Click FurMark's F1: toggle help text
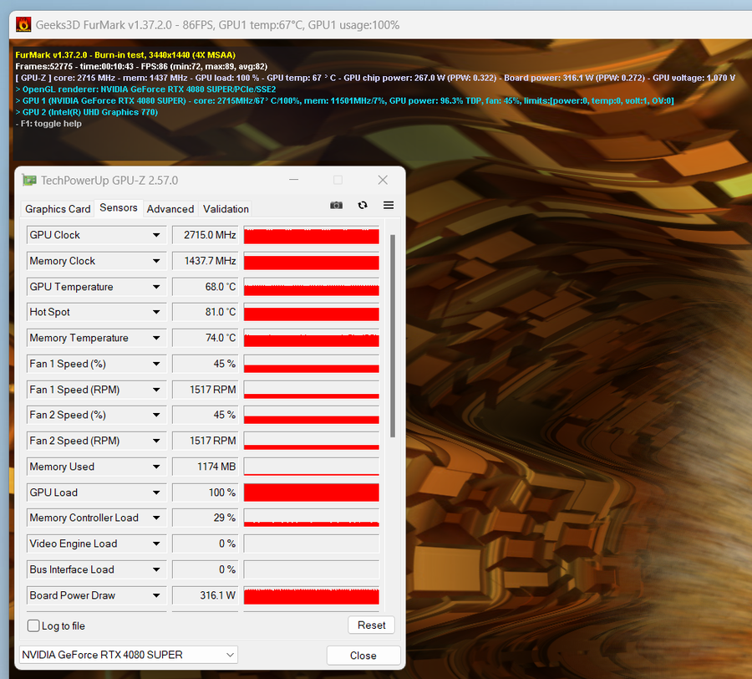 click(x=48, y=124)
